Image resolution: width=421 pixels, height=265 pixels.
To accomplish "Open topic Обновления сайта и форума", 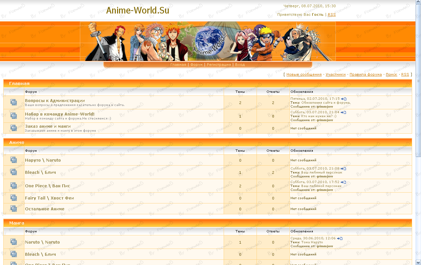I will click(326, 103).
